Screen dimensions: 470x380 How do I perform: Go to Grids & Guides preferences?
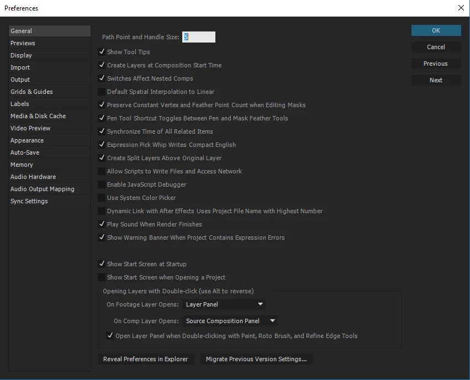tap(50, 92)
